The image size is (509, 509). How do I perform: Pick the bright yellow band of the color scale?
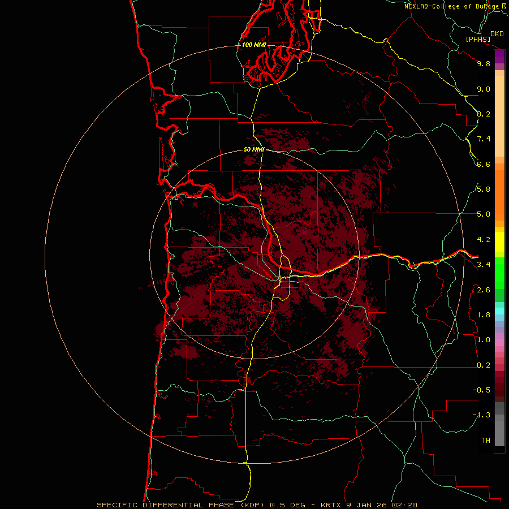(x=499, y=242)
